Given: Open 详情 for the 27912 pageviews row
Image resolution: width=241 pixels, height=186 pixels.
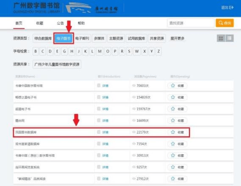Looking at the screenshot, I should pos(105,179).
